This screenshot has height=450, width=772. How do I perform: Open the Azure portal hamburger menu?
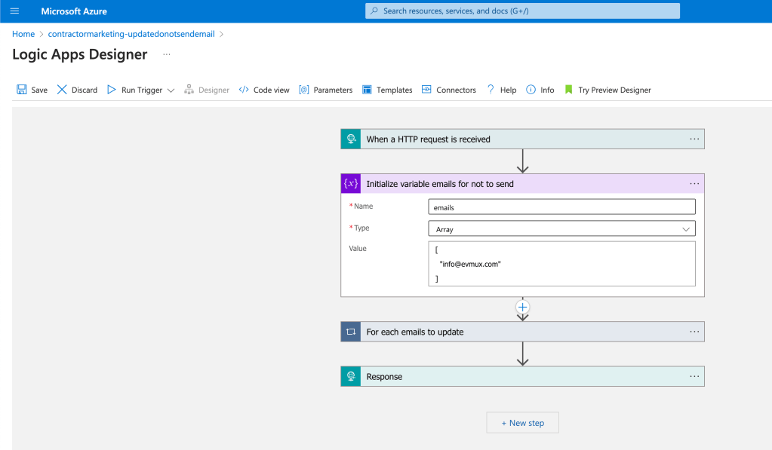point(15,11)
